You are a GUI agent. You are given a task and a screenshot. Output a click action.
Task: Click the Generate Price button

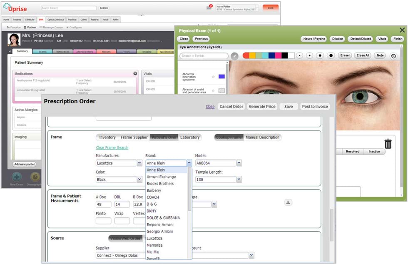(x=262, y=107)
